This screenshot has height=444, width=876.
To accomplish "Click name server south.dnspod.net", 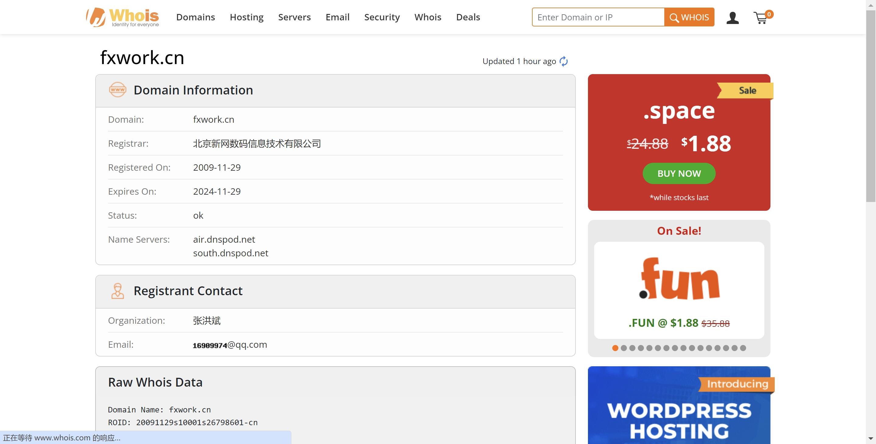I will [x=231, y=253].
